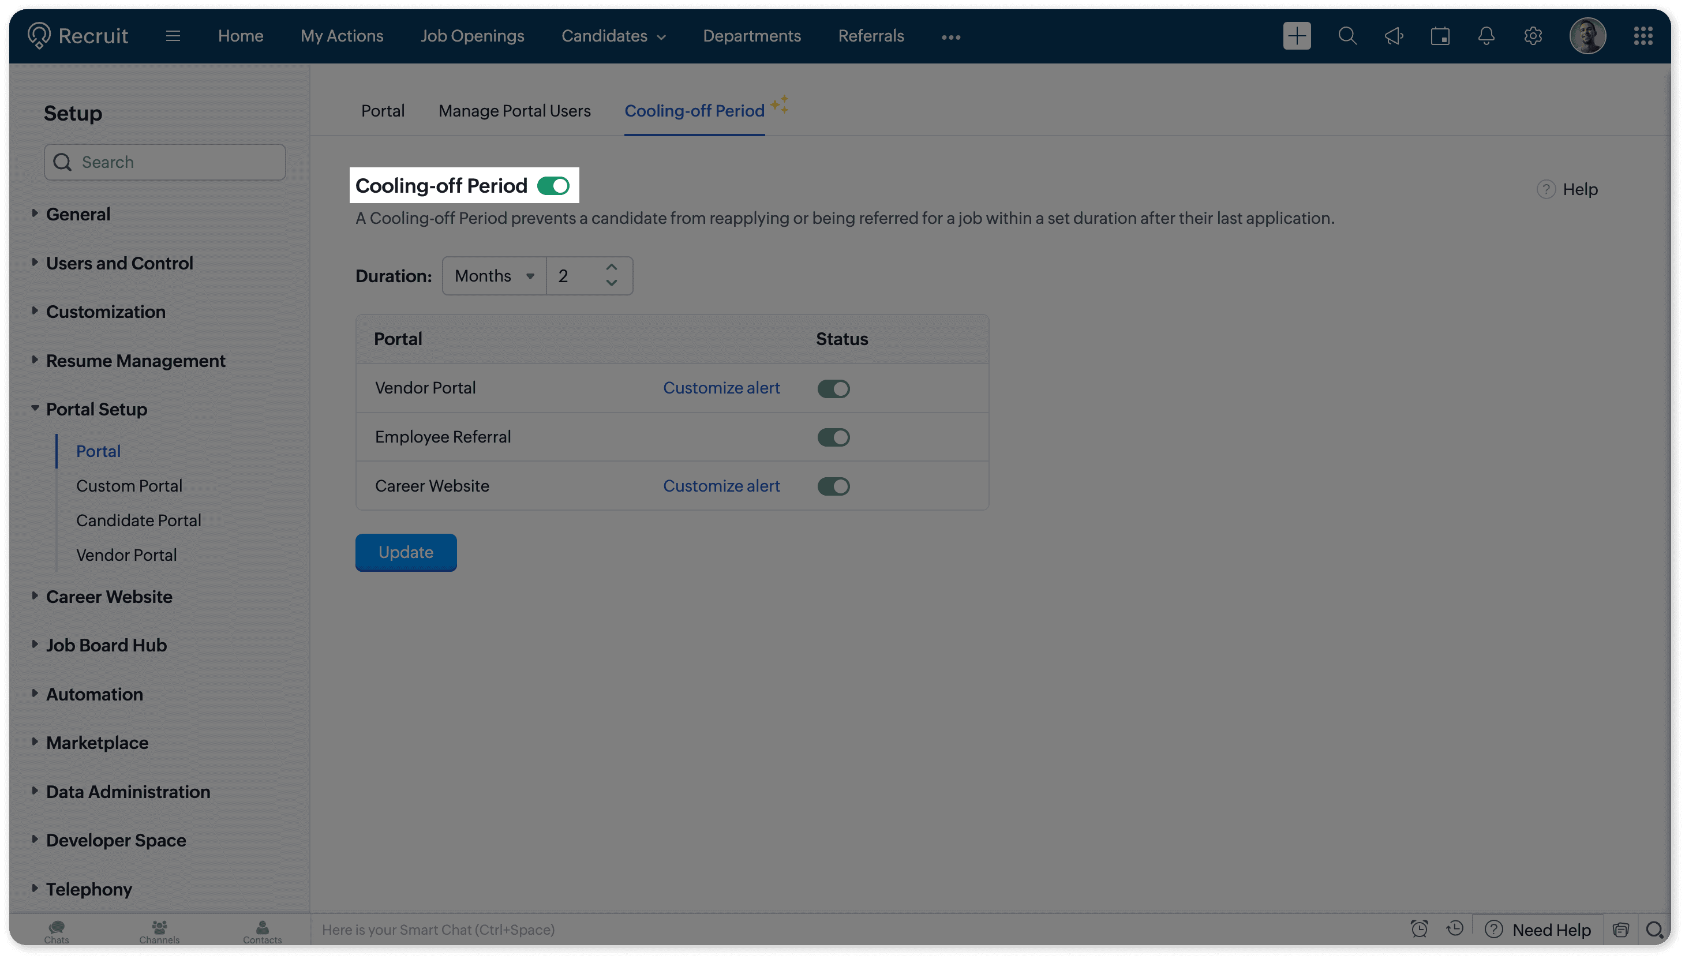Expand the Users and Control section

tap(119, 264)
